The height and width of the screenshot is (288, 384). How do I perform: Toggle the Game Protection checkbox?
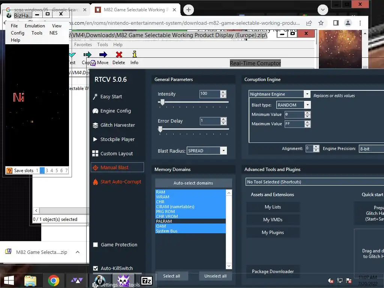(x=96, y=244)
